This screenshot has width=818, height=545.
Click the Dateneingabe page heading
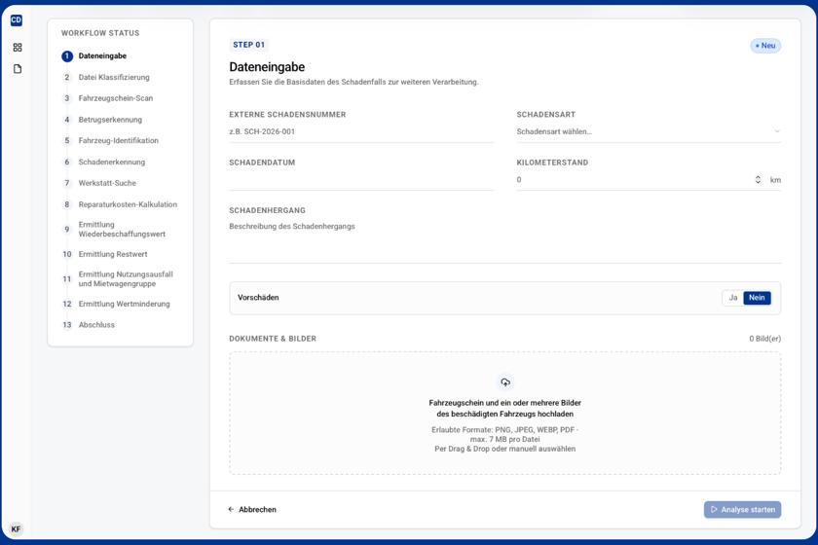(267, 67)
